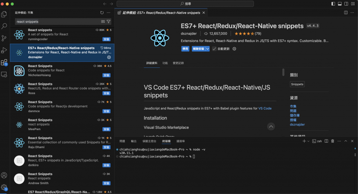Image resolution: width=358 pixels, height=194 pixels.
Task: Open the Manage gear in activity bar
Action: [4, 187]
